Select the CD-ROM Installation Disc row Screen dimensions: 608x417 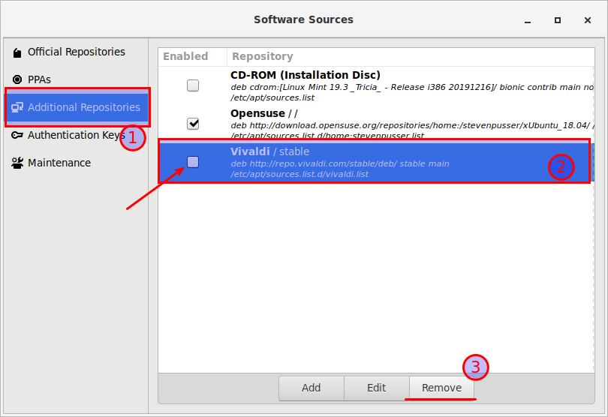tap(376, 85)
